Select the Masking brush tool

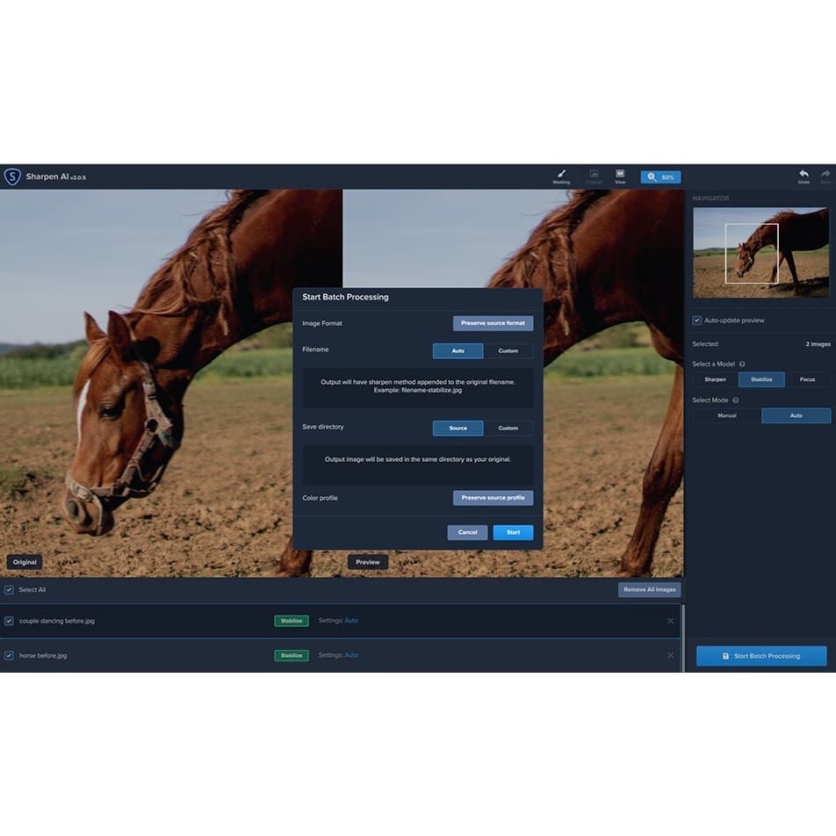[x=561, y=175]
